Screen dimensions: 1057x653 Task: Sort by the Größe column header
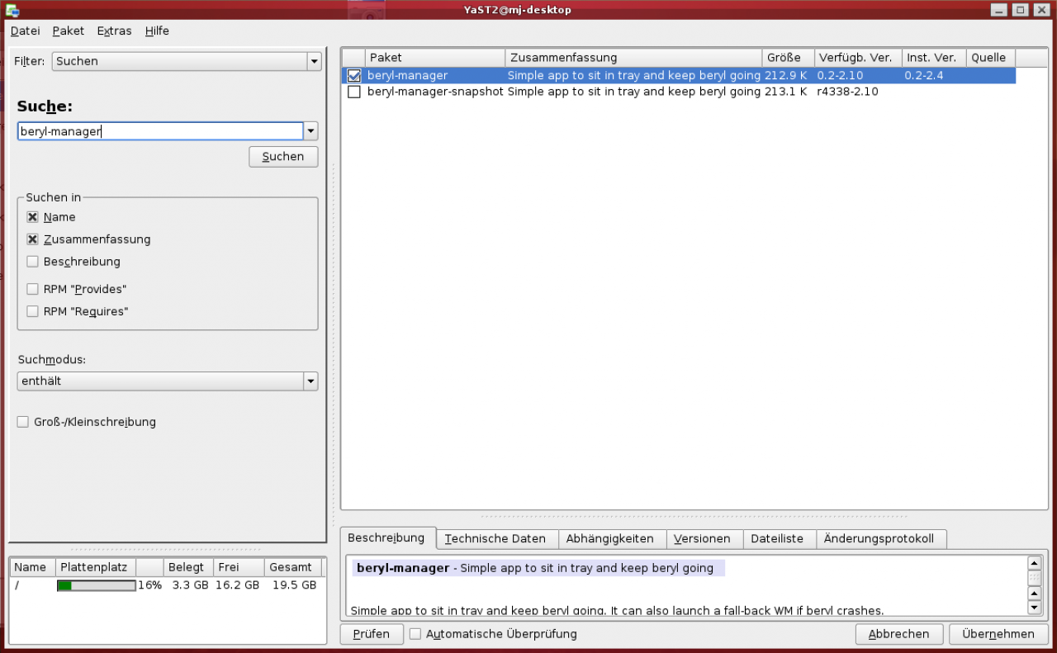click(x=789, y=57)
